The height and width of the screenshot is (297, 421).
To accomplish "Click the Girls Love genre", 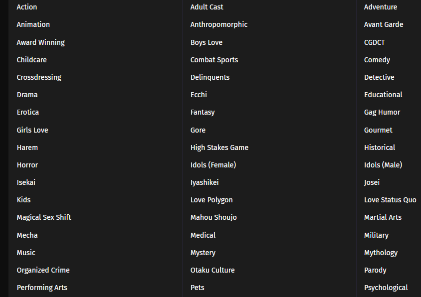I will (x=32, y=130).
